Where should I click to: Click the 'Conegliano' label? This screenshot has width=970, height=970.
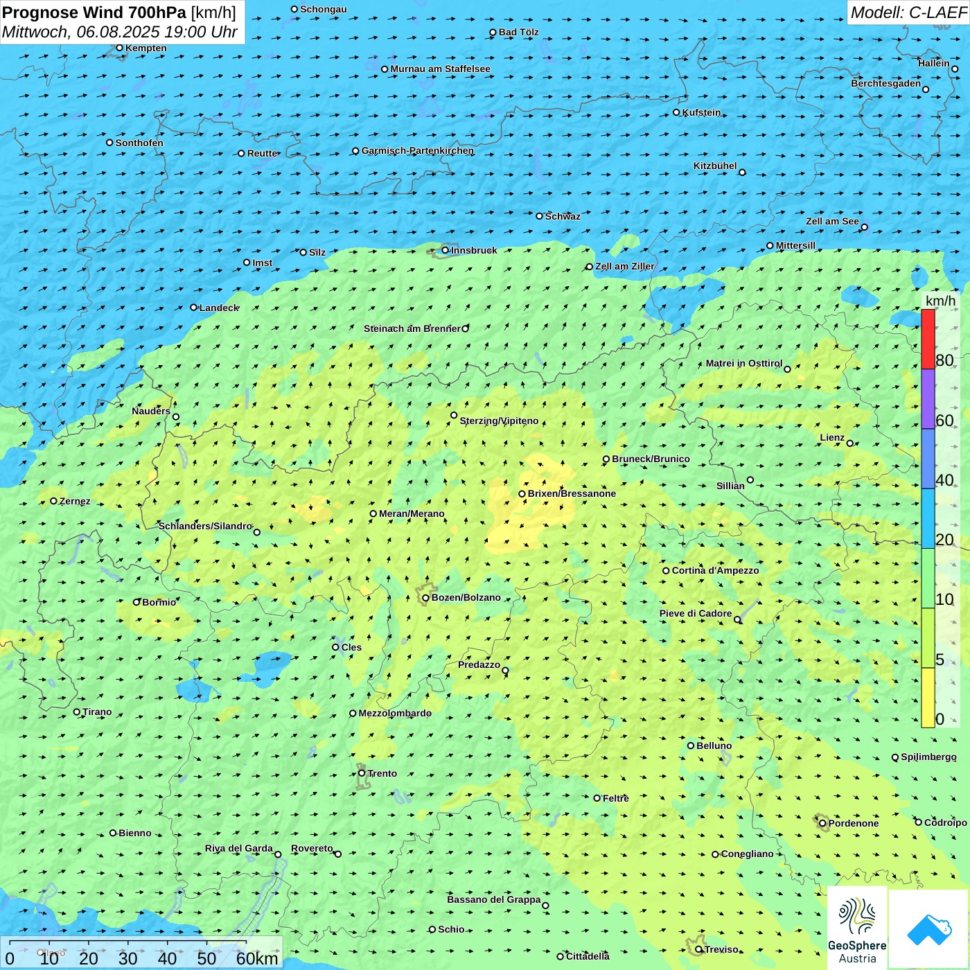(748, 854)
